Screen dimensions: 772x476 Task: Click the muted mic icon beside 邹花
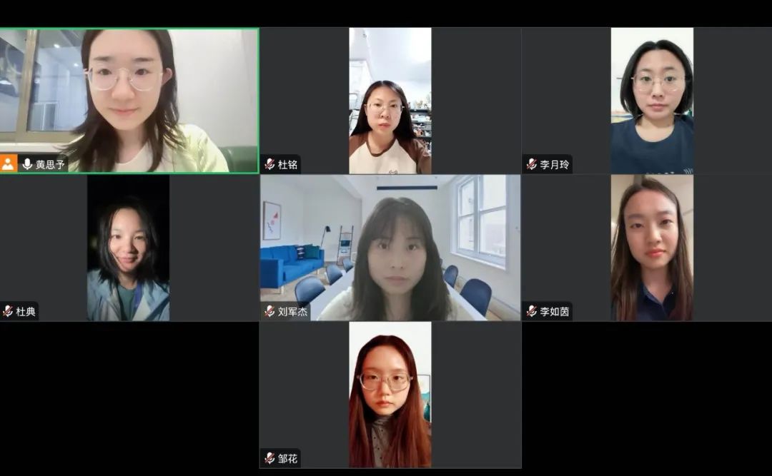click(269, 458)
